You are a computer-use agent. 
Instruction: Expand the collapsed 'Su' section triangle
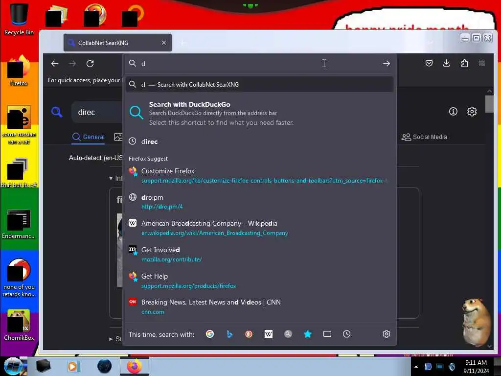pos(111,339)
